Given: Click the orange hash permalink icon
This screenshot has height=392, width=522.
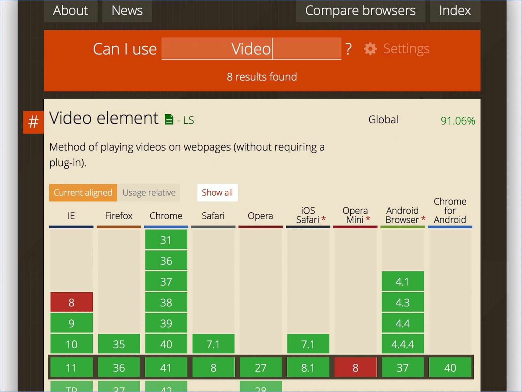Looking at the screenshot, I should point(33,122).
